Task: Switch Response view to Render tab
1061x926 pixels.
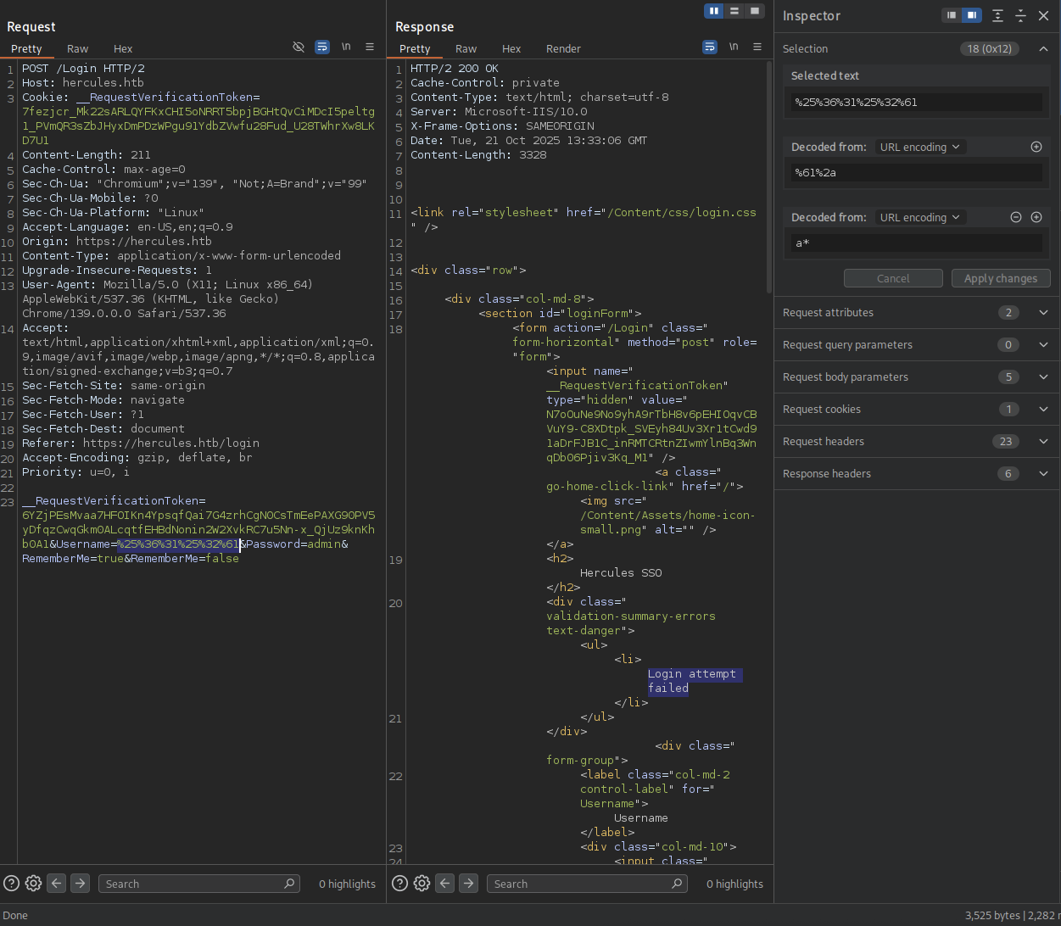Action: point(563,48)
